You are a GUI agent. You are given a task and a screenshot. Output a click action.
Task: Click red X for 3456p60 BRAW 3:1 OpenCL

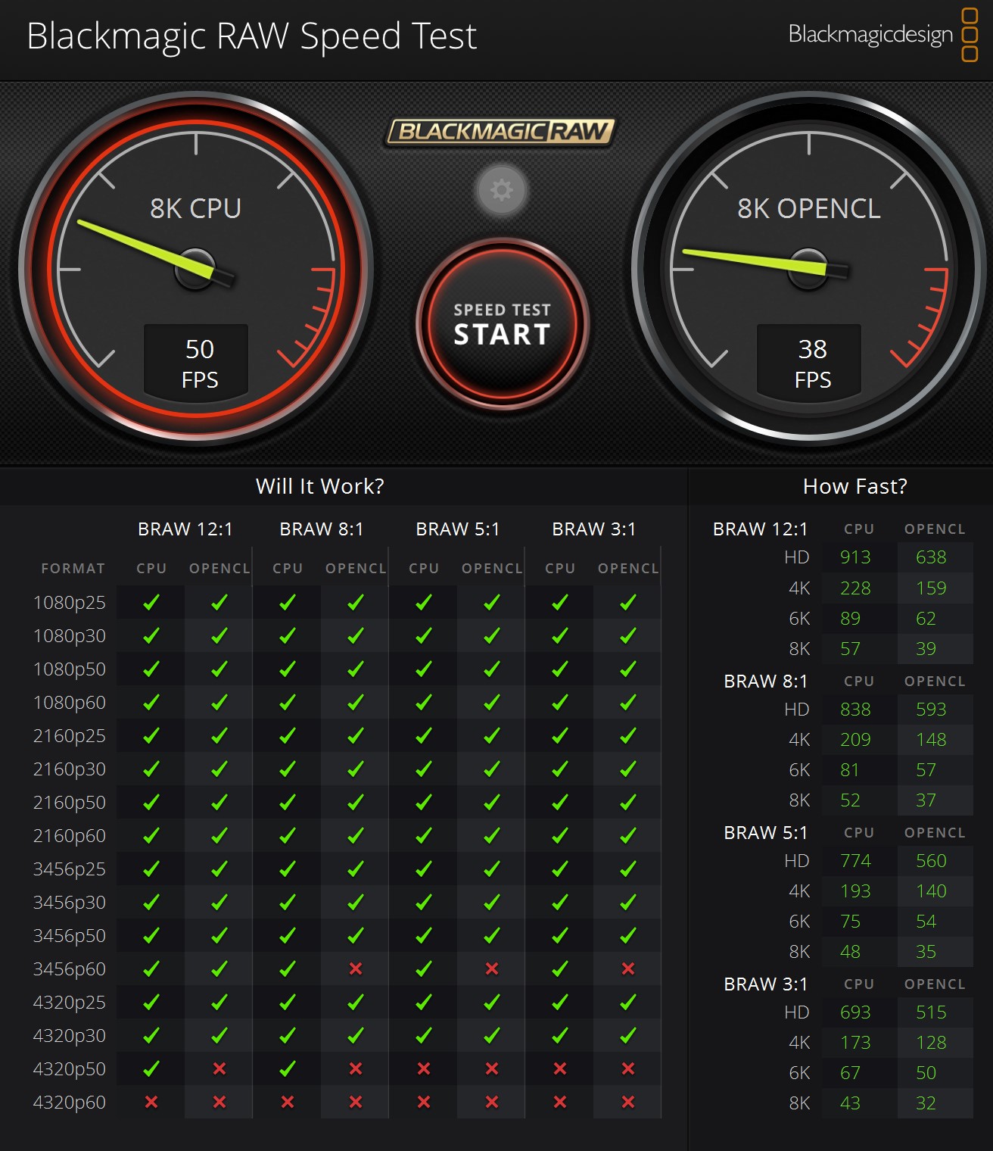[627, 969]
